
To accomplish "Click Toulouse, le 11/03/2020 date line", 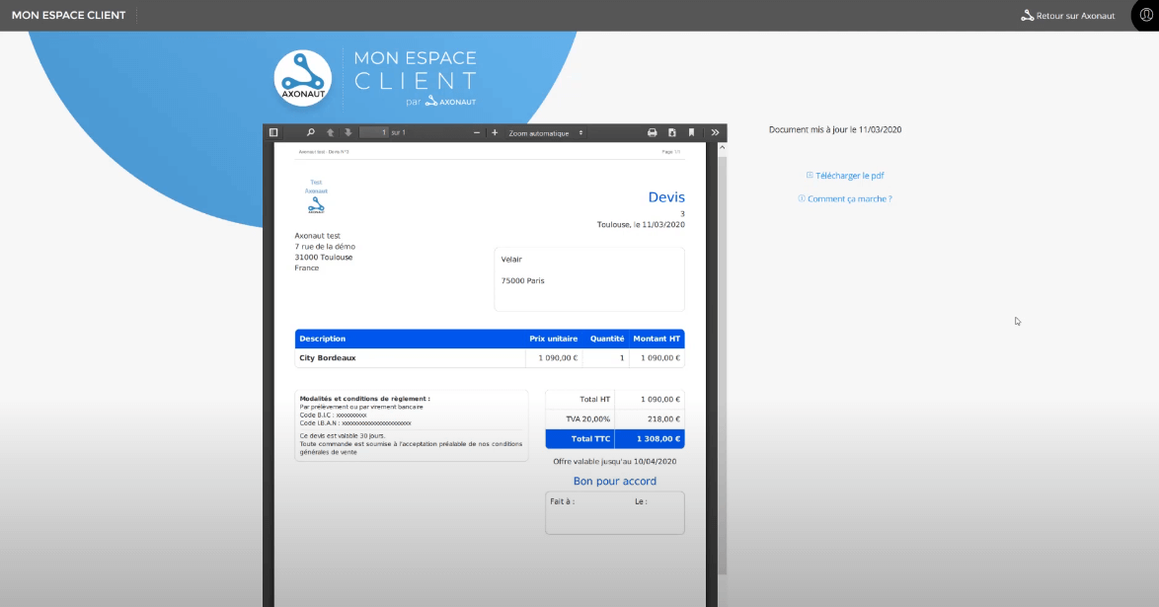I will tap(641, 225).
